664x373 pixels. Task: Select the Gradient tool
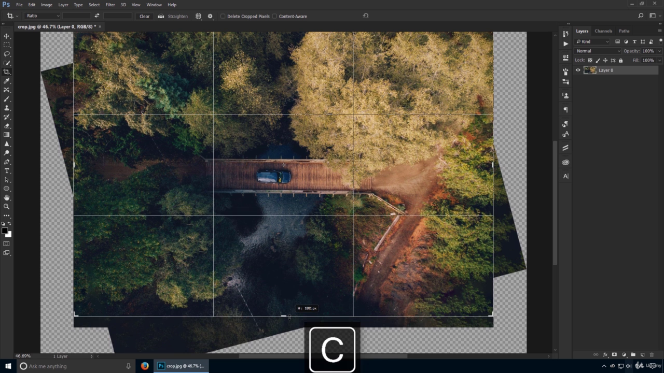[x=7, y=135]
